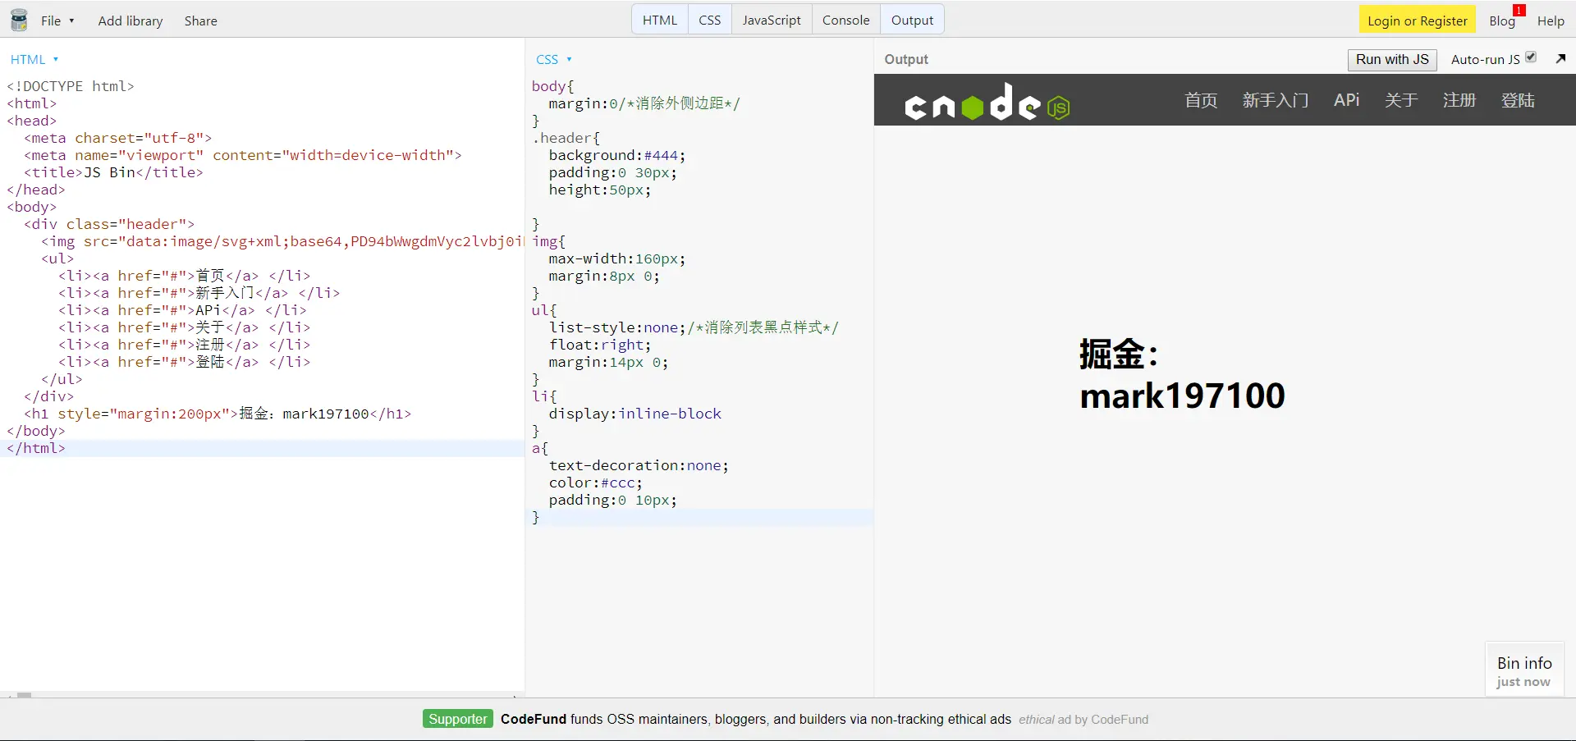Pop out the output in new window
1576x741 pixels.
[1560, 58]
